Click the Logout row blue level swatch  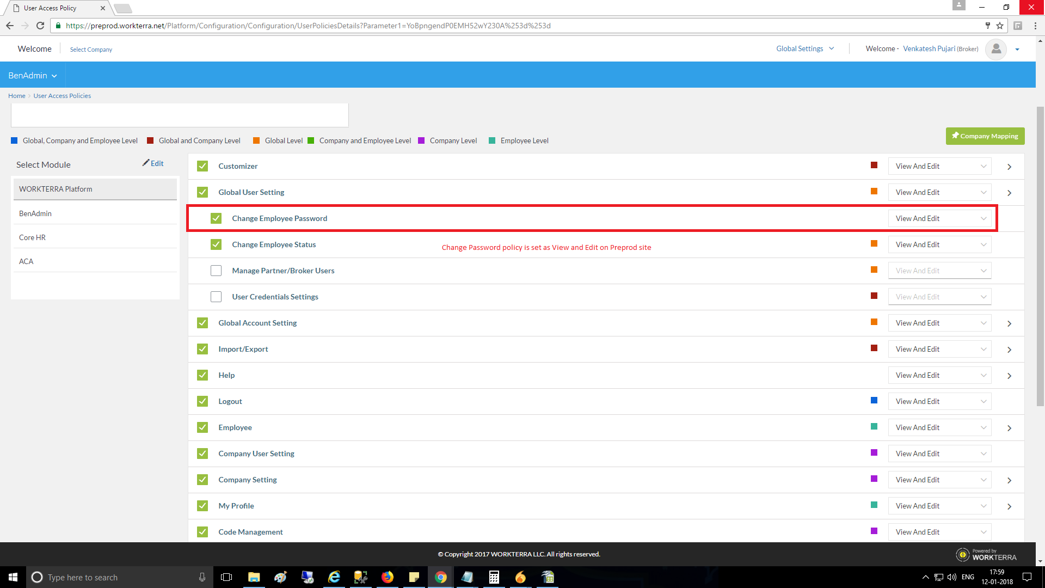874,401
